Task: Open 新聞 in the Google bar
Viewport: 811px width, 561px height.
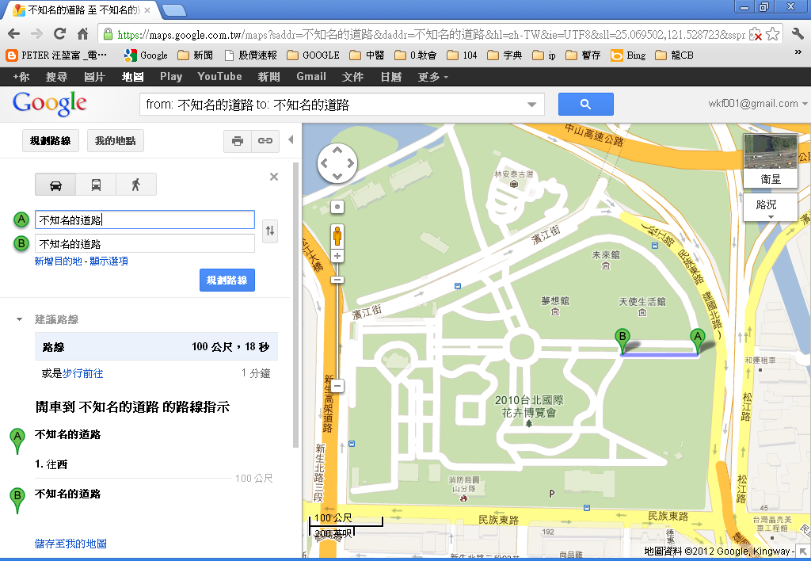Action: tap(269, 77)
